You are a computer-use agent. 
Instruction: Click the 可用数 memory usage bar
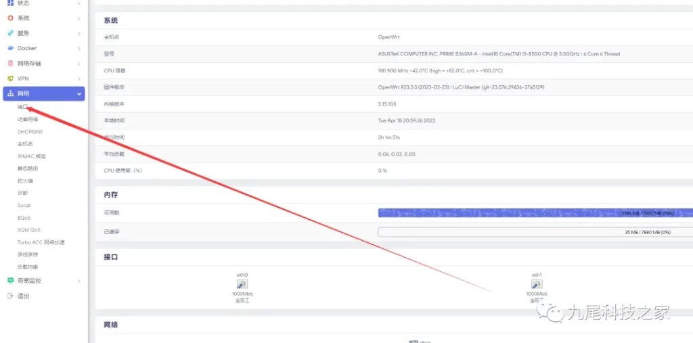pos(535,213)
